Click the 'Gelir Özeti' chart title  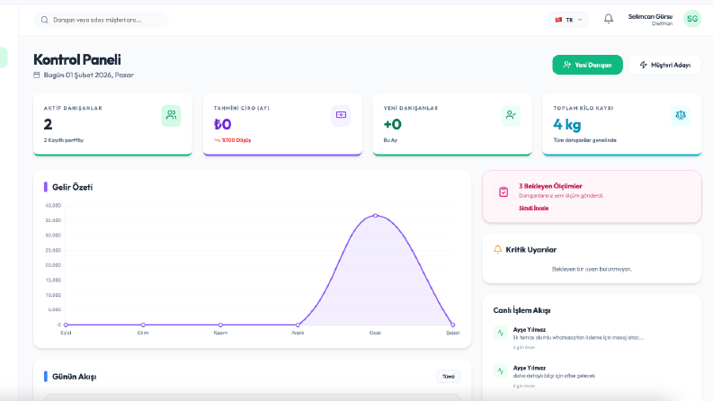72,187
